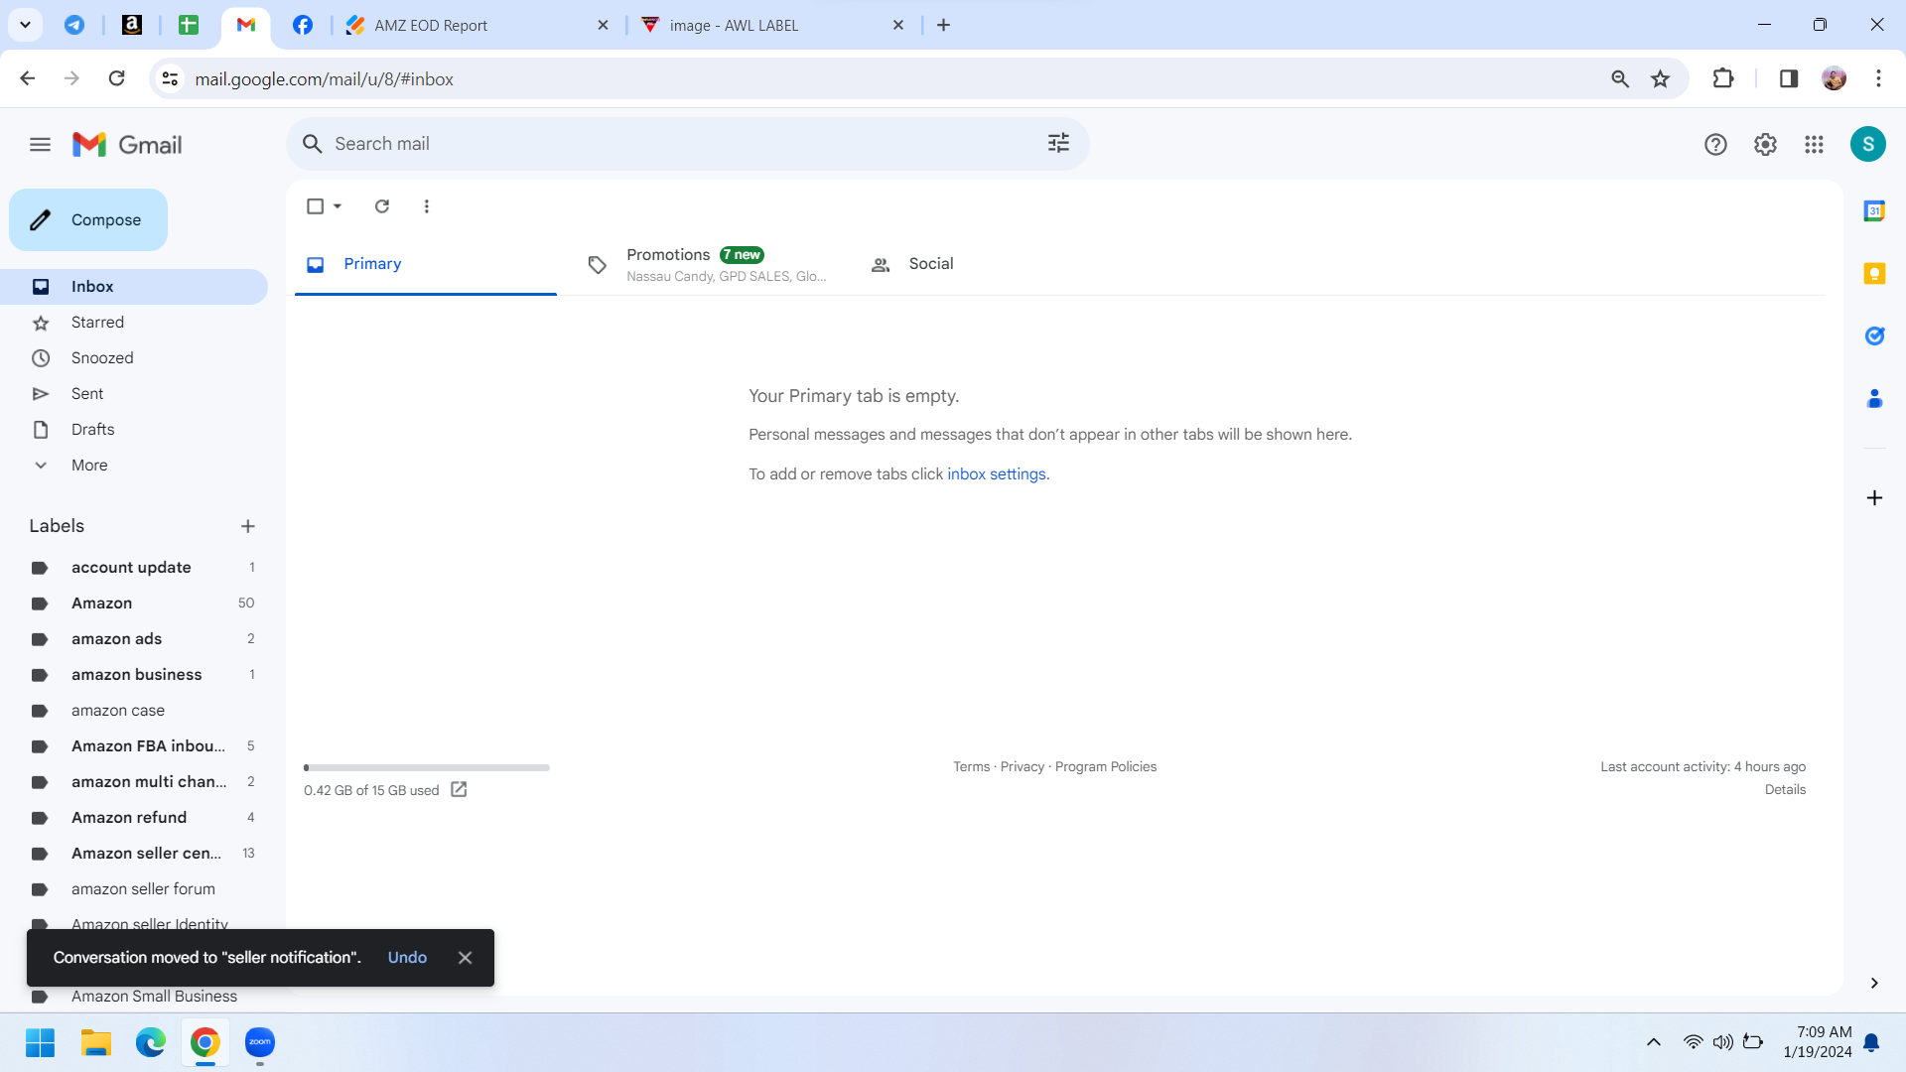Switch to the Facebook pinned tab

(303, 25)
